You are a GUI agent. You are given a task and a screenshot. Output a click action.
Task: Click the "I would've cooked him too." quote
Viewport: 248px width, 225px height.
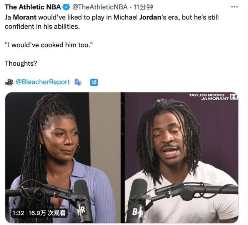click(49, 45)
